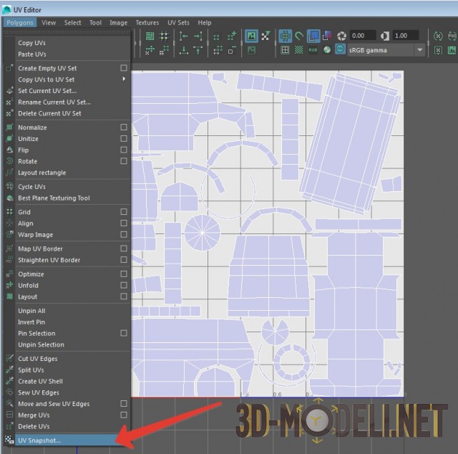
Task: Open the Image menu
Action: point(118,22)
